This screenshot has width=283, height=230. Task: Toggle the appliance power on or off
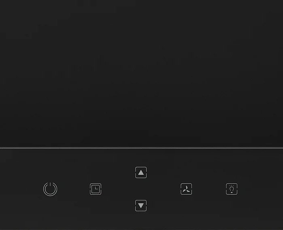point(50,189)
